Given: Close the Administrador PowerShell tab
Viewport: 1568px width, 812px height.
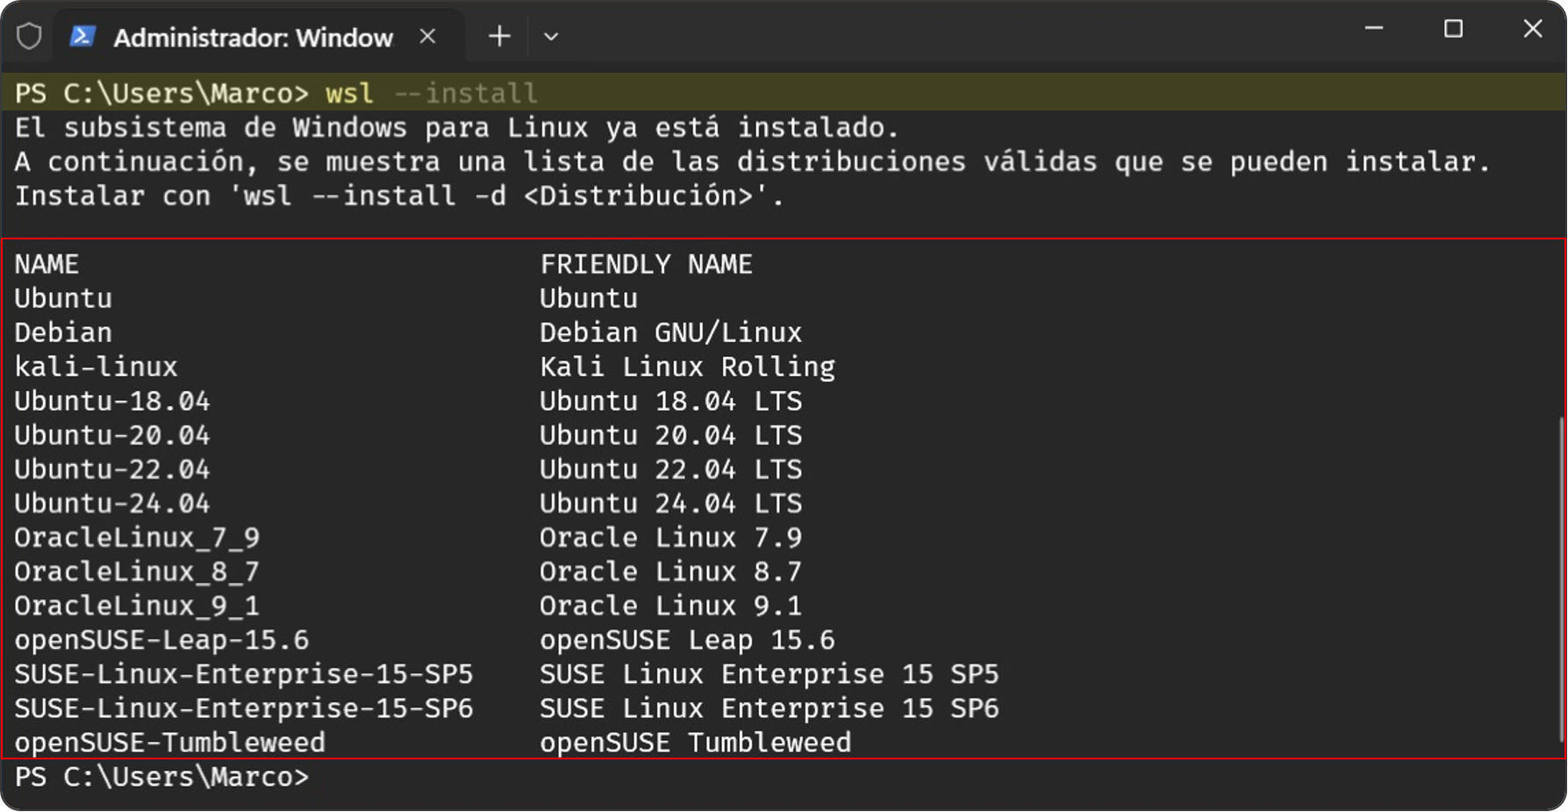Looking at the screenshot, I should click(427, 37).
